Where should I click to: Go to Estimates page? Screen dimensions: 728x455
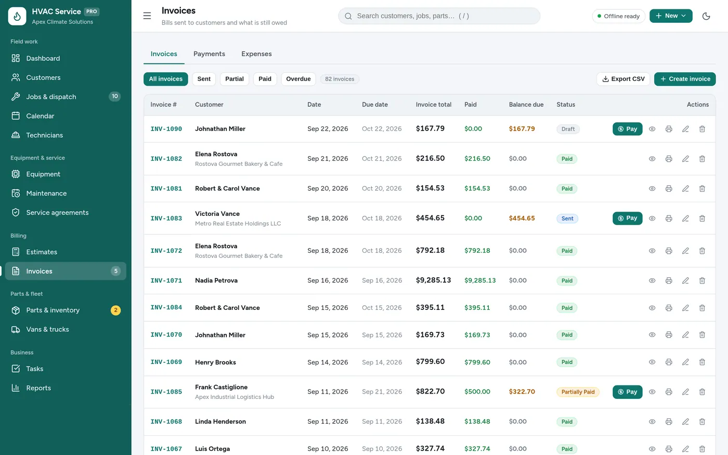point(66,252)
